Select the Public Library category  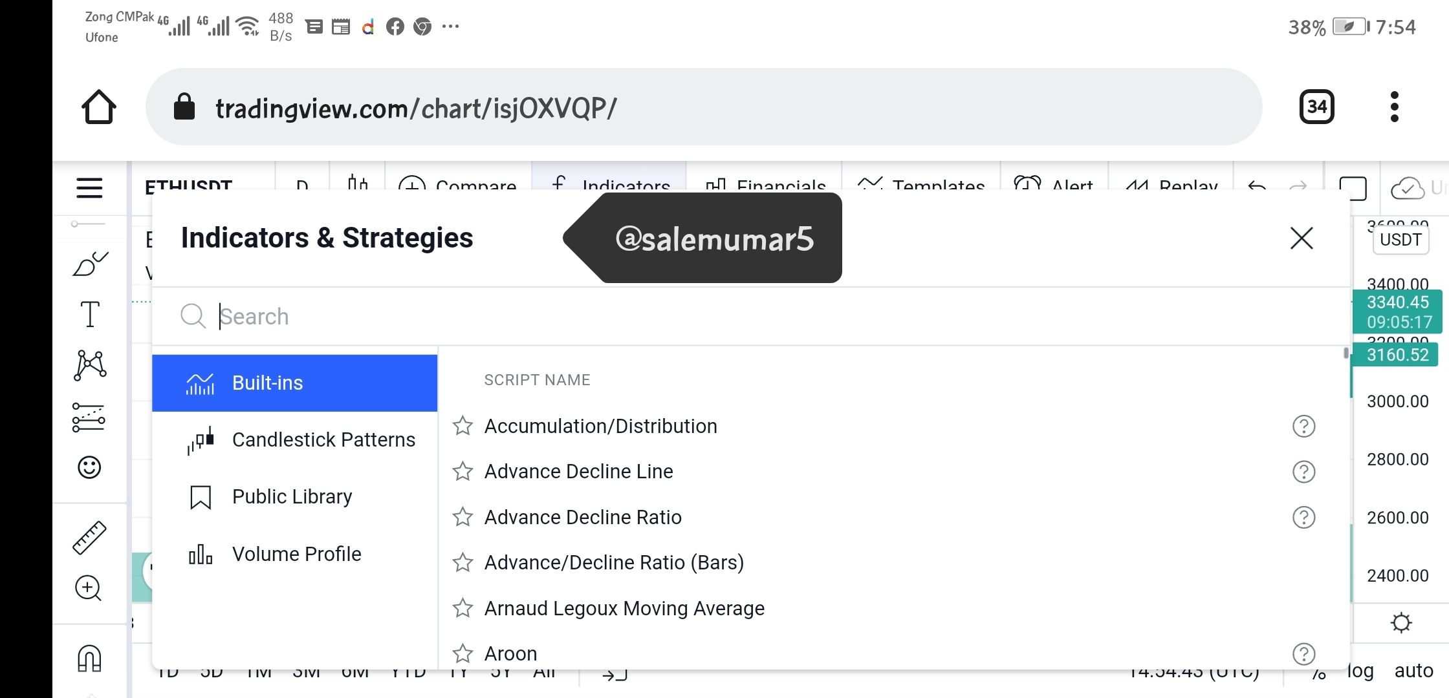coord(295,497)
